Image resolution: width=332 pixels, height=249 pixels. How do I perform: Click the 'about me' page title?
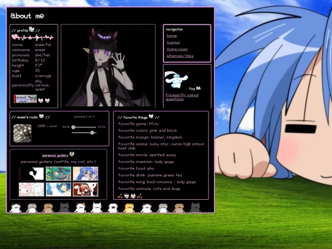27,16
